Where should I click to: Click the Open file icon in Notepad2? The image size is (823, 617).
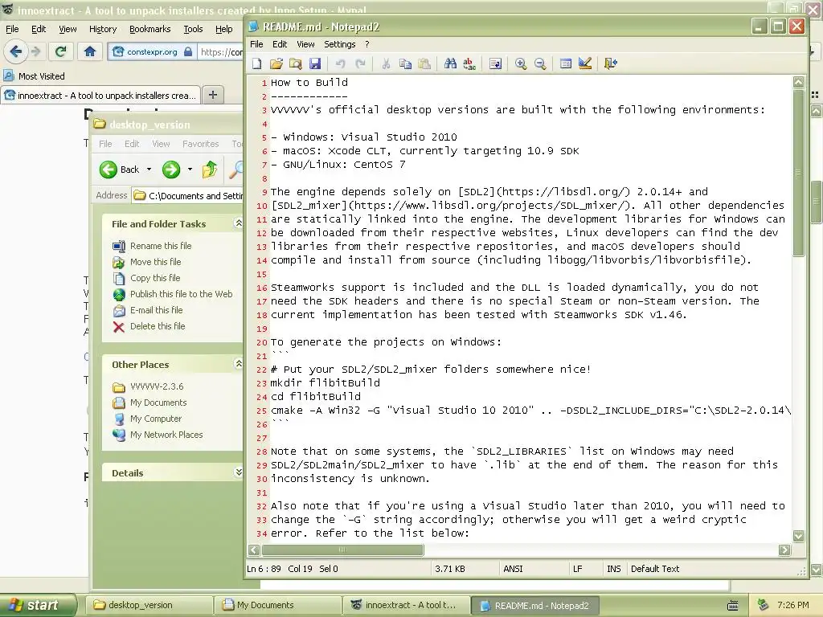click(x=276, y=64)
